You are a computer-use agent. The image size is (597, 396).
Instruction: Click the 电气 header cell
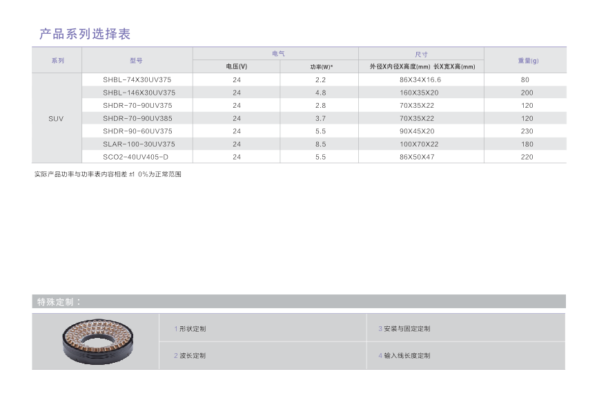click(278, 54)
